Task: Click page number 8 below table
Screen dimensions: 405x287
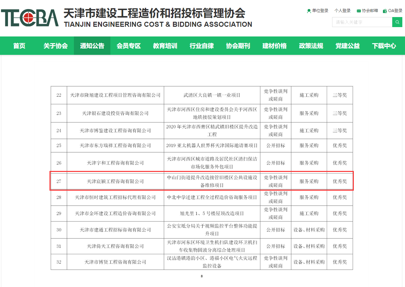Action: coord(202,276)
